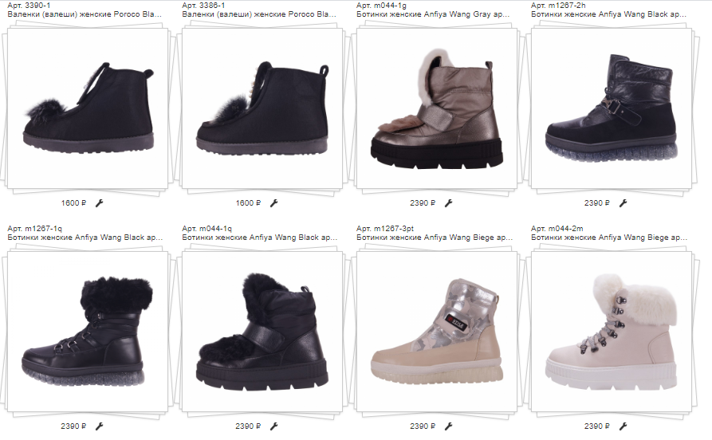
Task: Open white fur lace-up boot m044-2m photo
Action: click(x=612, y=332)
